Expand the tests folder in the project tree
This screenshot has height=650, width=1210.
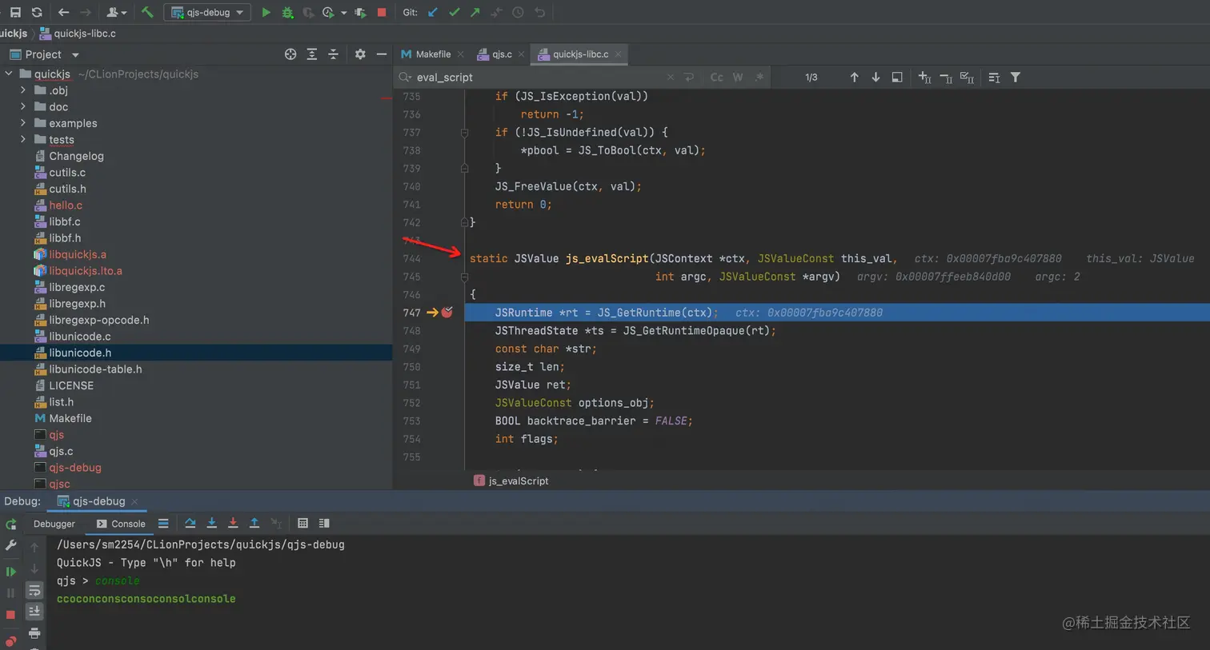(x=23, y=139)
